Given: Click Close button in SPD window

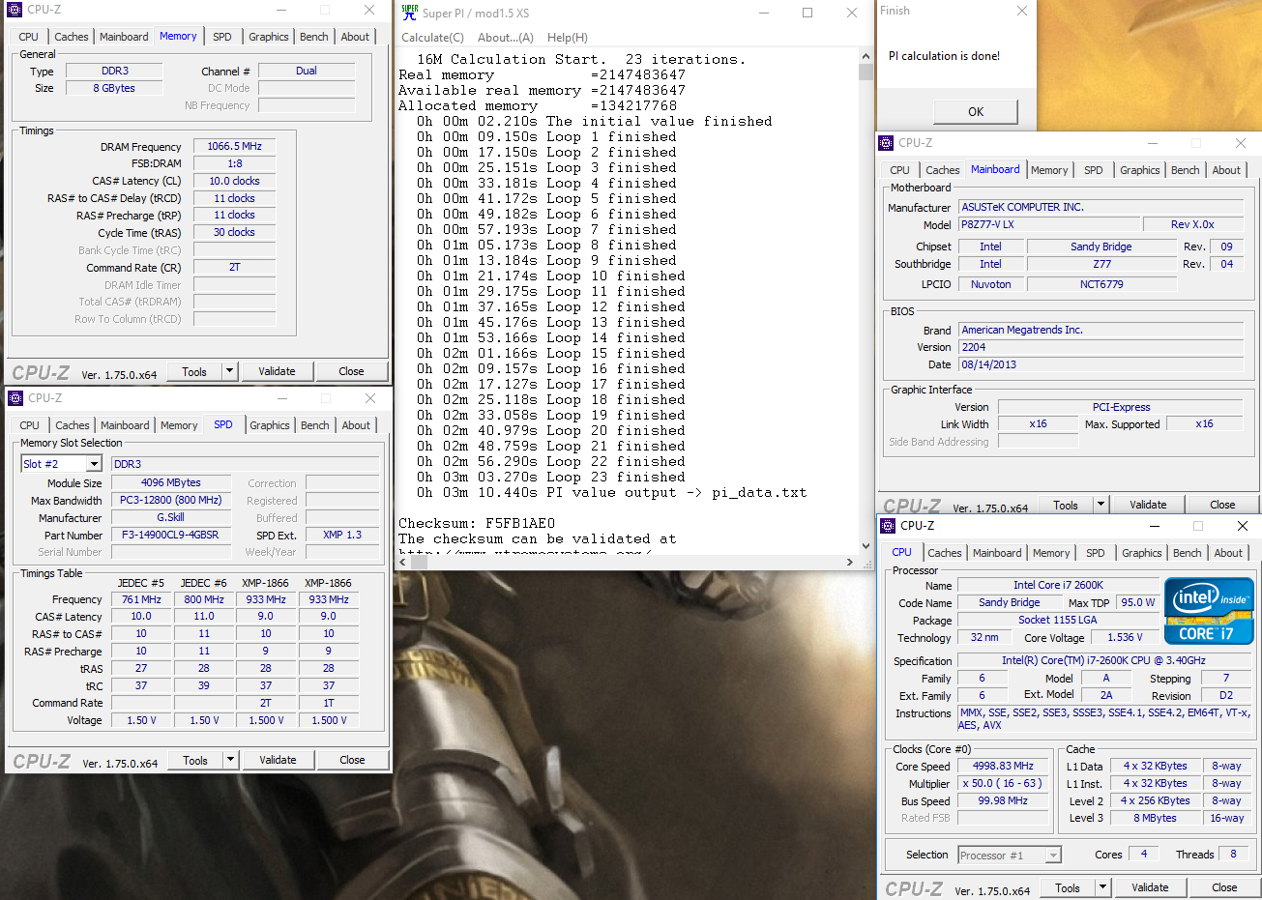Looking at the screenshot, I should click(x=352, y=760).
